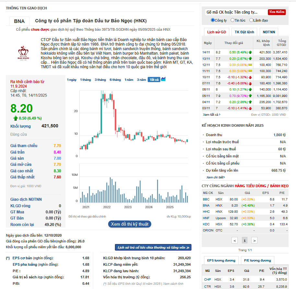Go to next page of peer companies

tap(254, 241)
